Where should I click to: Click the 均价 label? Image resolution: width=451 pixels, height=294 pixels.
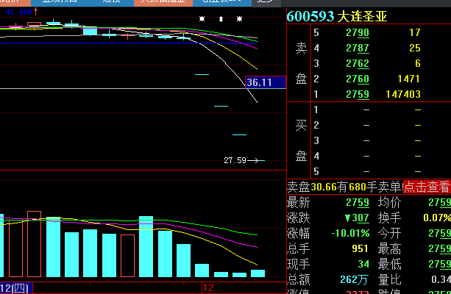(x=389, y=203)
